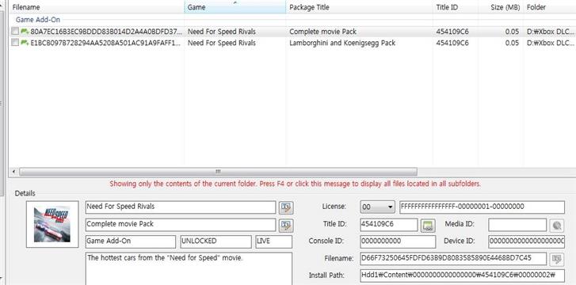Image resolution: width=576 pixels, height=285 pixels.
Task: Sort by Game column header
Action: coord(235,7)
